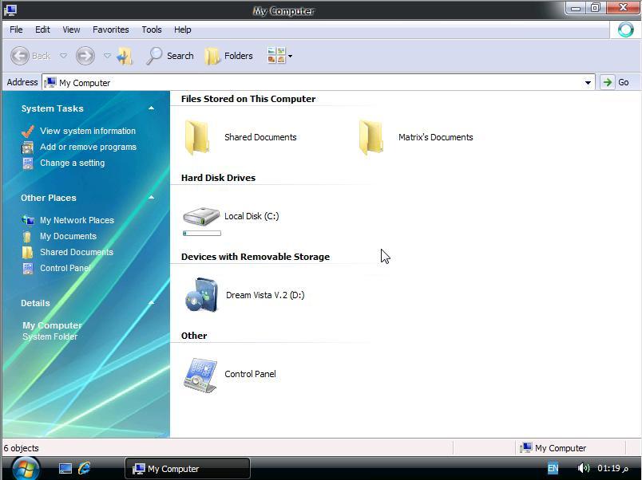This screenshot has width=642, height=480.
Task: Click the Search toolbar icon
Action: (169, 56)
